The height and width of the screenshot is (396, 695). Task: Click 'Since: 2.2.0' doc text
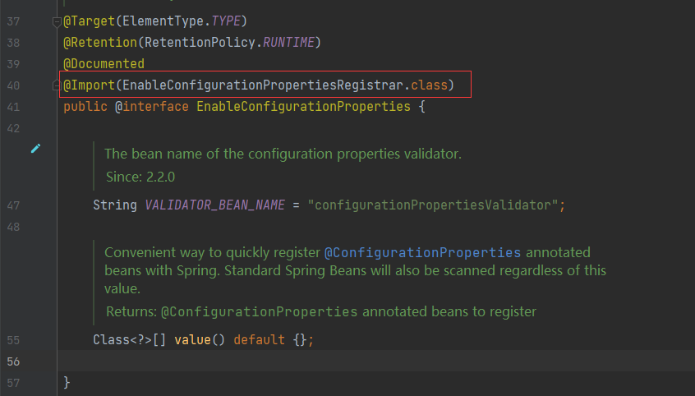pyautogui.click(x=140, y=177)
